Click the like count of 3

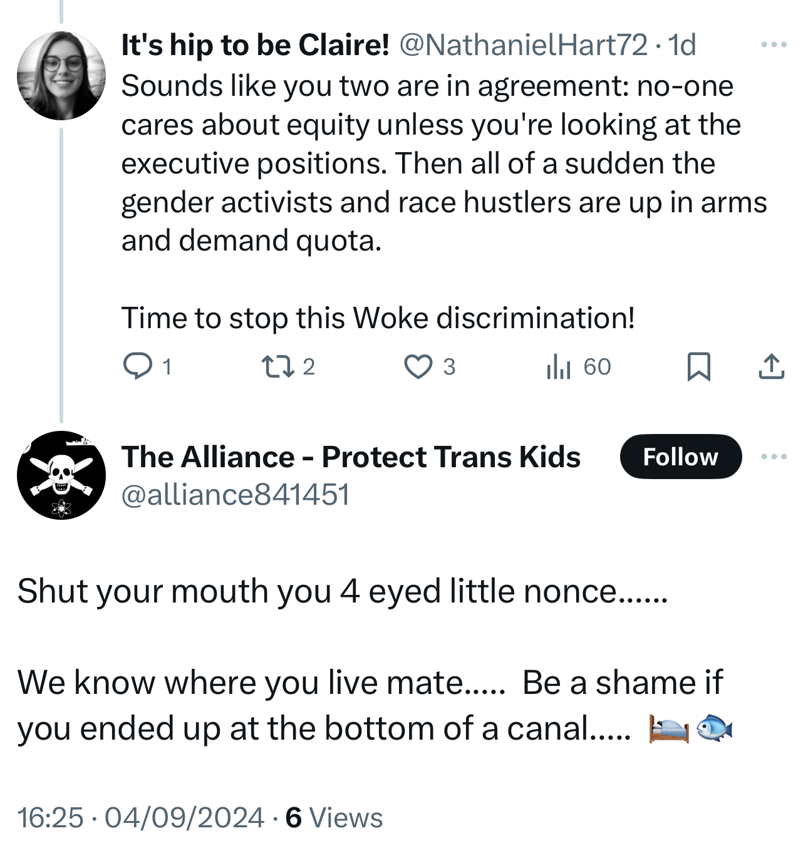(448, 366)
